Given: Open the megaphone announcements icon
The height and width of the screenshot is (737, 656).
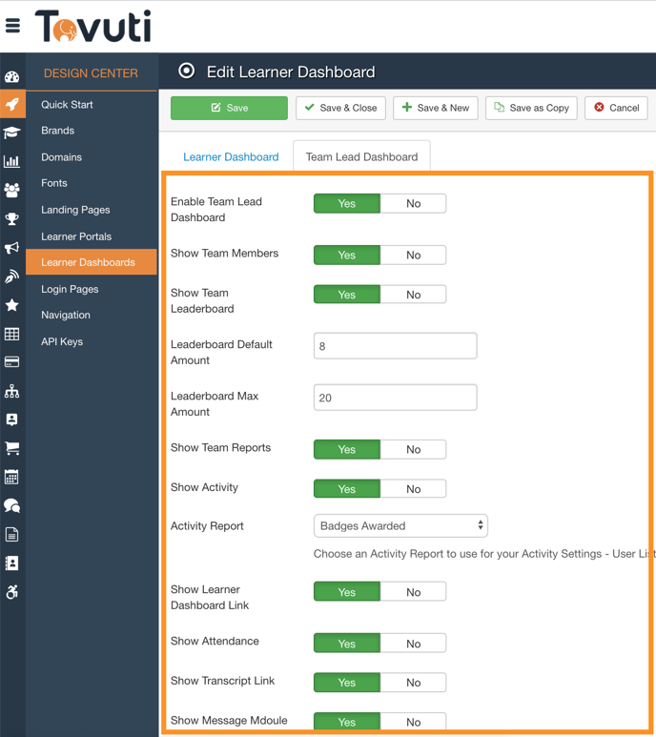Looking at the screenshot, I should pos(12,248).
